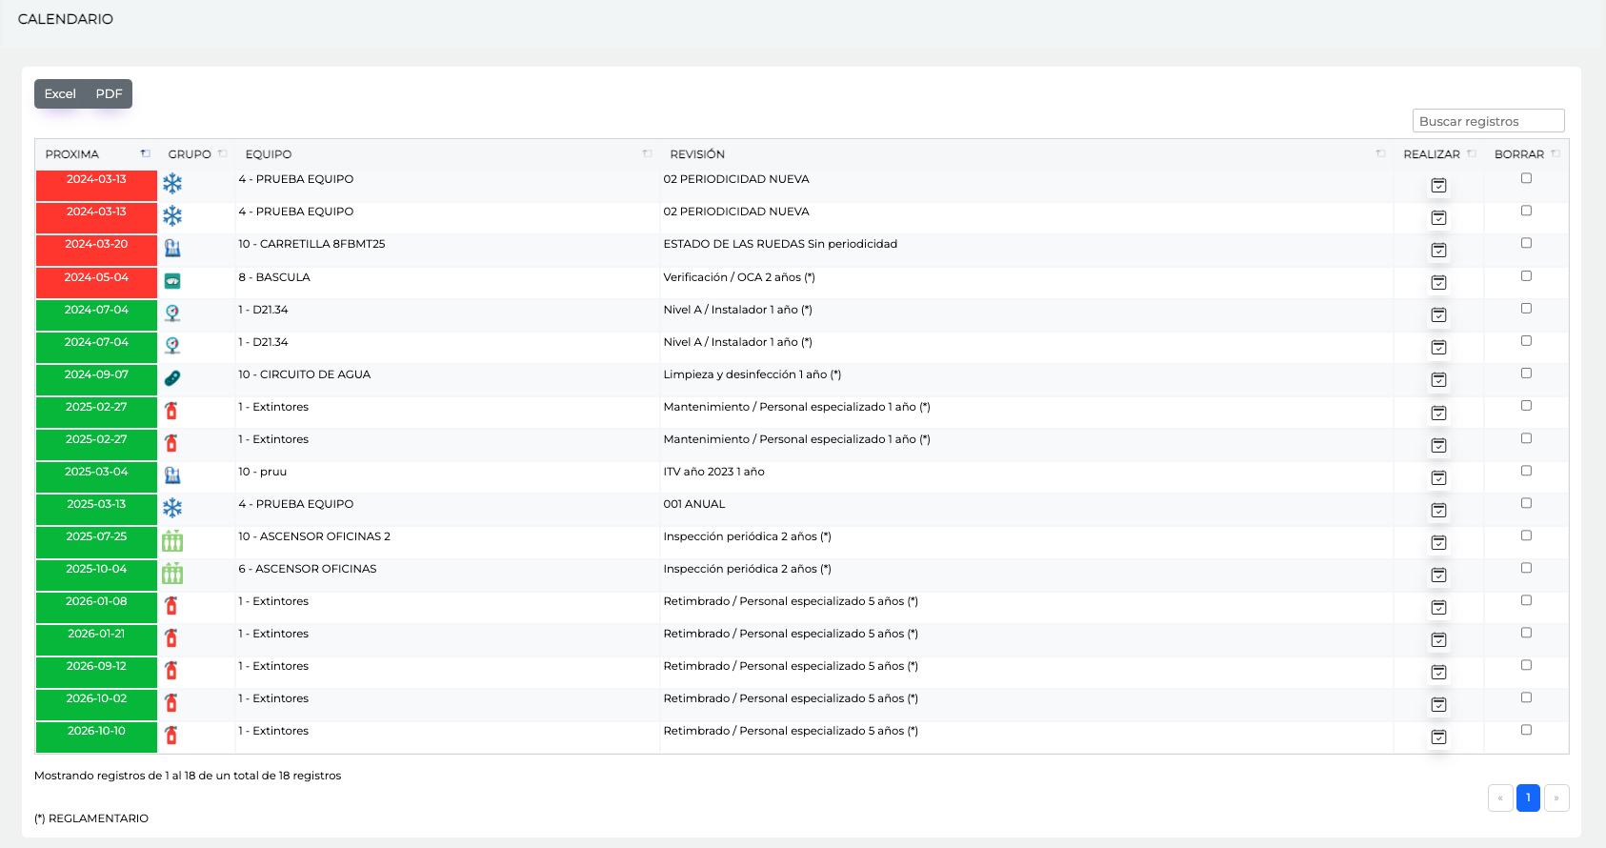Click Mostrando registros summary text
The image size is (1606, 848).
(188, 776)
